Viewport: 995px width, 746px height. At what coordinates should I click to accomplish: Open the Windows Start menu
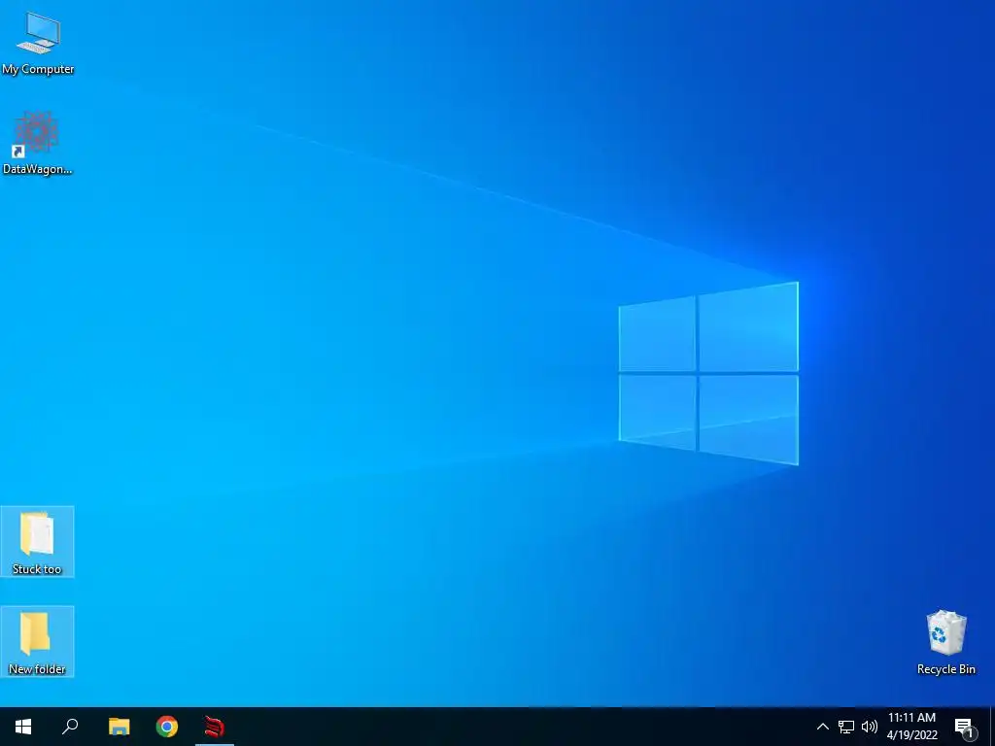[23, 727]
